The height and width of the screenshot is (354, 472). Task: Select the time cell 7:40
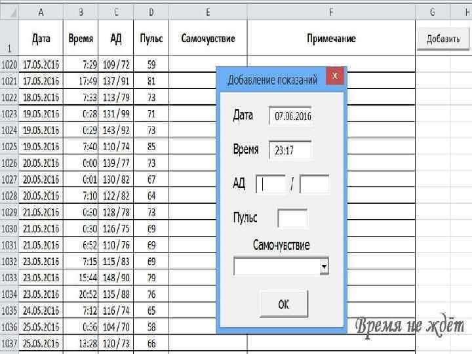click(81, 147)
